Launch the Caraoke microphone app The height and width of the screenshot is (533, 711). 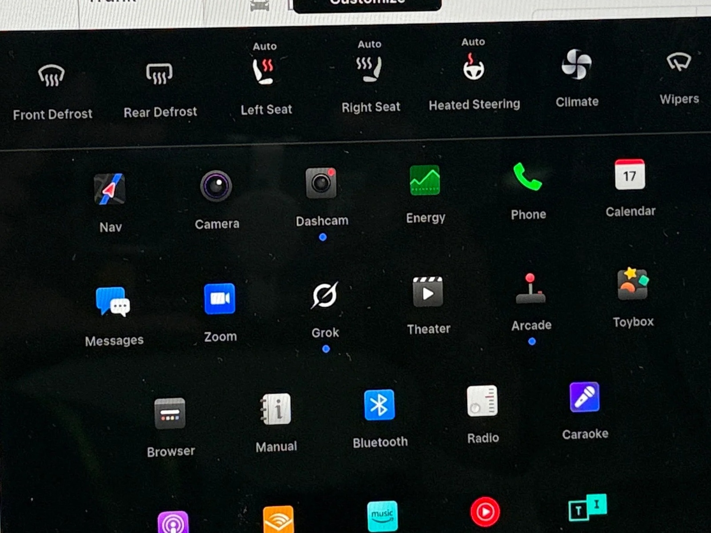[584, 398]
